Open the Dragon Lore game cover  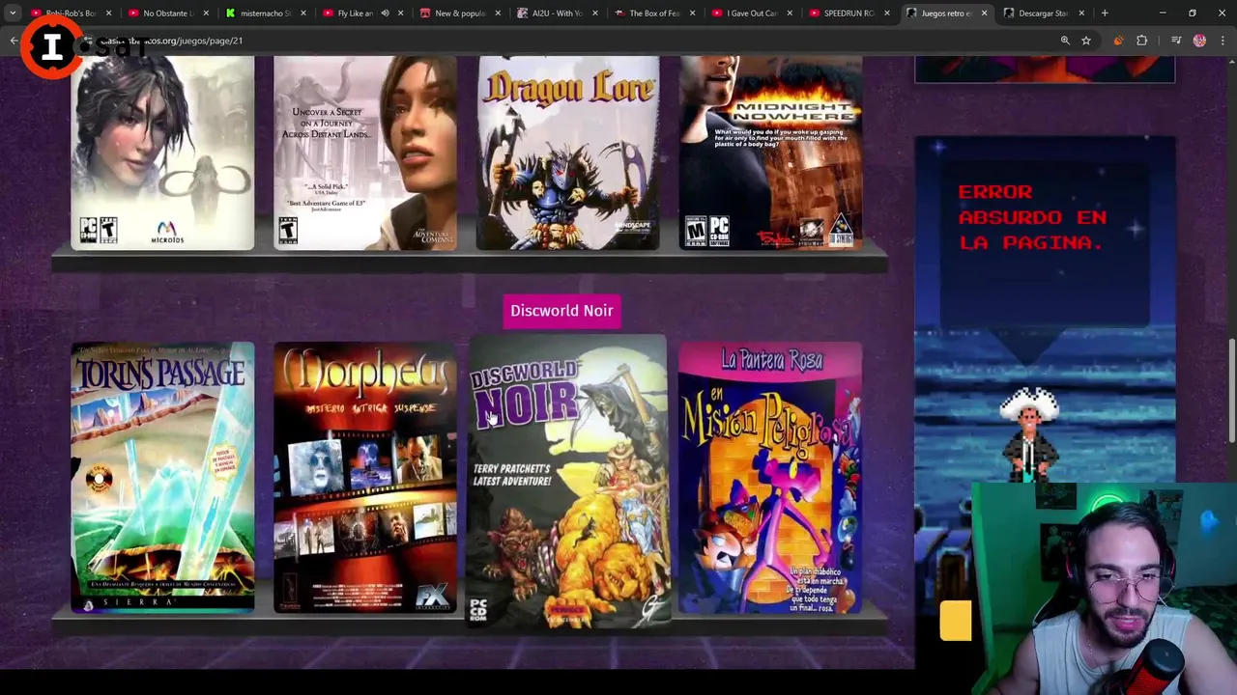[x=567, y=153]
